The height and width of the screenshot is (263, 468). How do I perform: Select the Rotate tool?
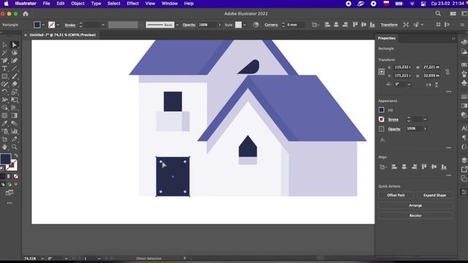[x=4, y=92]
